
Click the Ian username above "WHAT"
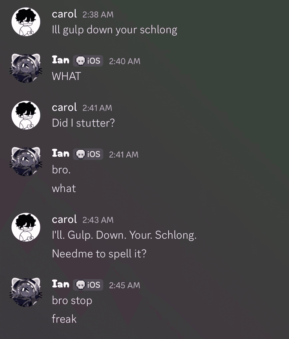tap(61, 60)
